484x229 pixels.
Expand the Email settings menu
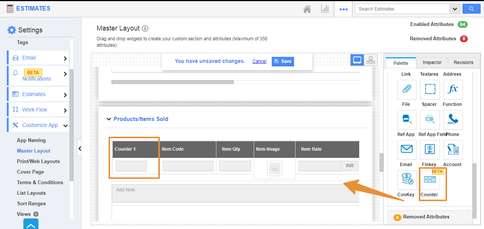tap(65, 58)
